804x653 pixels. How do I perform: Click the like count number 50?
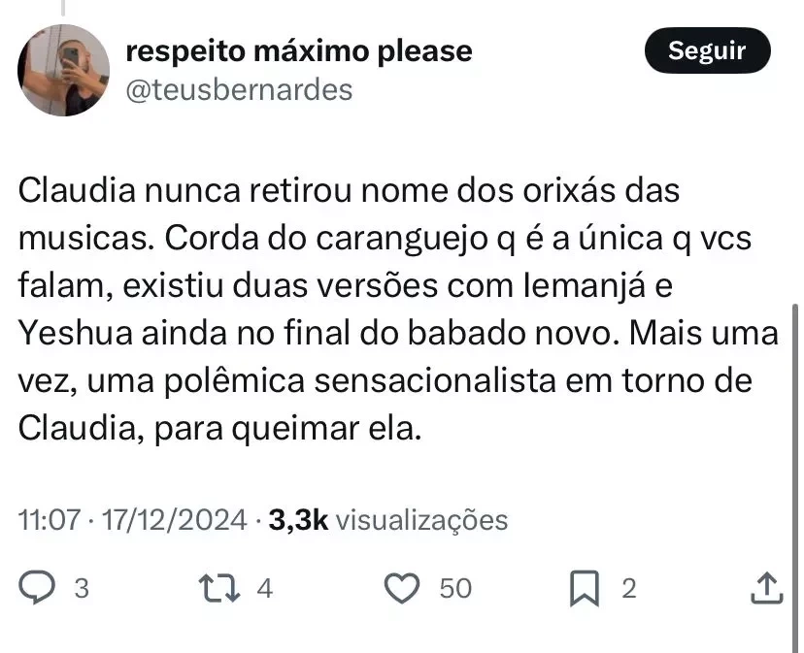[x=455, y=588]
